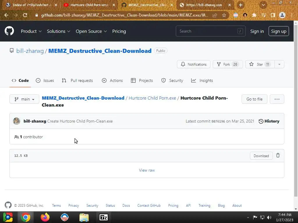298x223 pixels.
Task: Open a new browser tab
Action: click(241, 5)
